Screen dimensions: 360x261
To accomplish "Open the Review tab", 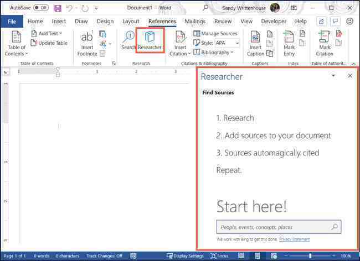I will (x=223, y=22).
